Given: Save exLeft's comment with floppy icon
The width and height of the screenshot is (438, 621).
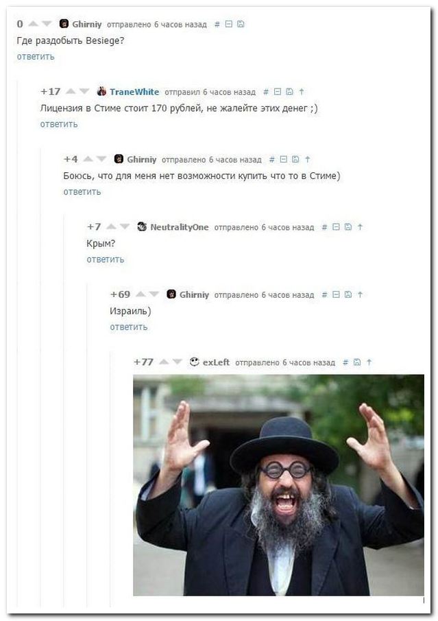Looking at the screenshot, I should 357,362.
